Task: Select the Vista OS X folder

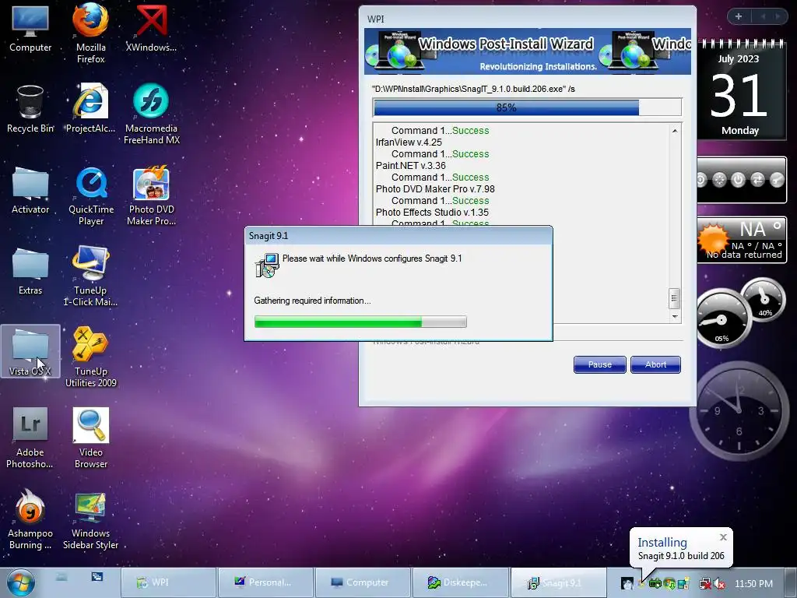Action: [30, 351]
